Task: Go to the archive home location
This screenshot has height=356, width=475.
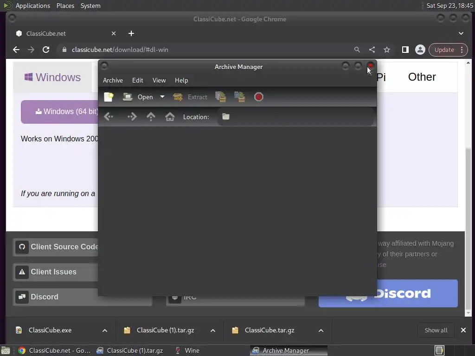Action: tap(170, 116)
